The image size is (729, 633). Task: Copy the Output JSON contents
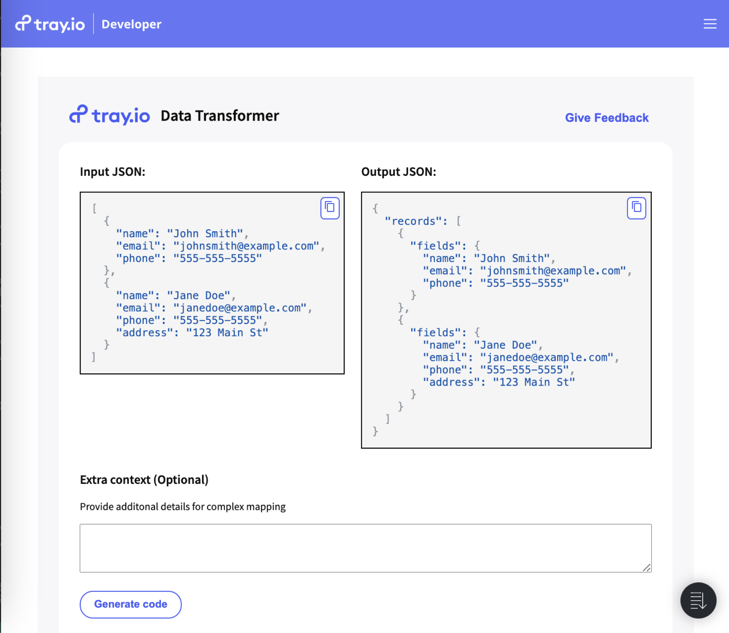[x=636, y=208]
